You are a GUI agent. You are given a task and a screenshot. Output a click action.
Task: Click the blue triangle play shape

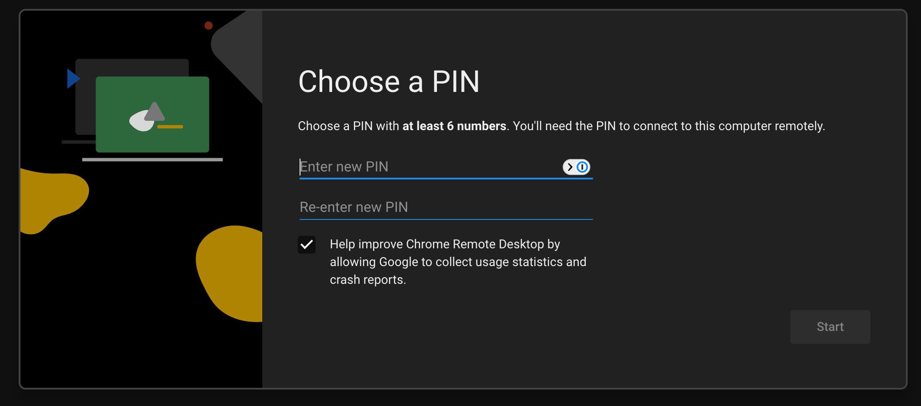(72, 79)
